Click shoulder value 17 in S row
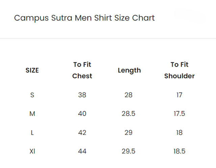The height and width of the screenshot is (168, 216). 179,95
